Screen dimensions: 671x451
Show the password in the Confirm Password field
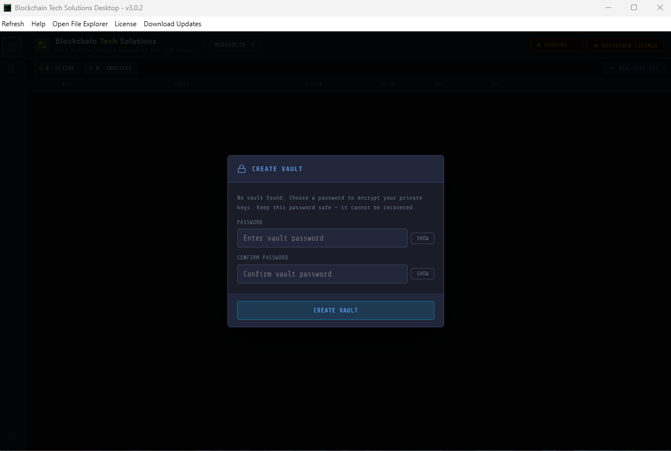423,274
